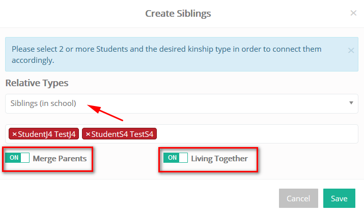Close the Create Siblings dialog
Image resolution: width=364 pixels, height=216 pixels.
pos(353,13)
